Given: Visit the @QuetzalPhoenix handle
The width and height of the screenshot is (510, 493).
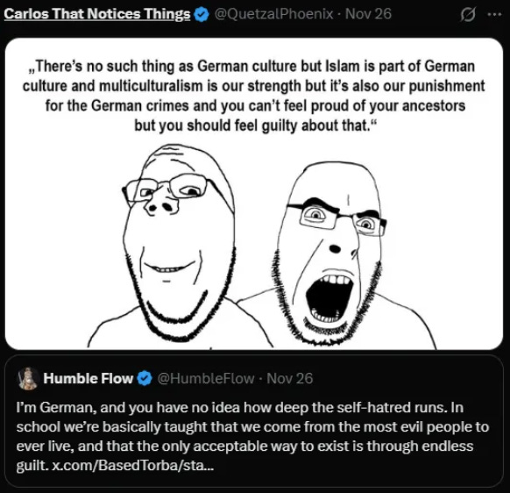Looking at the screenshot, I should pos(274,14).
